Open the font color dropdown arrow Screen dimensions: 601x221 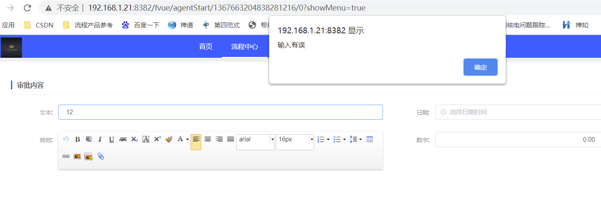[x=187, y=139]
